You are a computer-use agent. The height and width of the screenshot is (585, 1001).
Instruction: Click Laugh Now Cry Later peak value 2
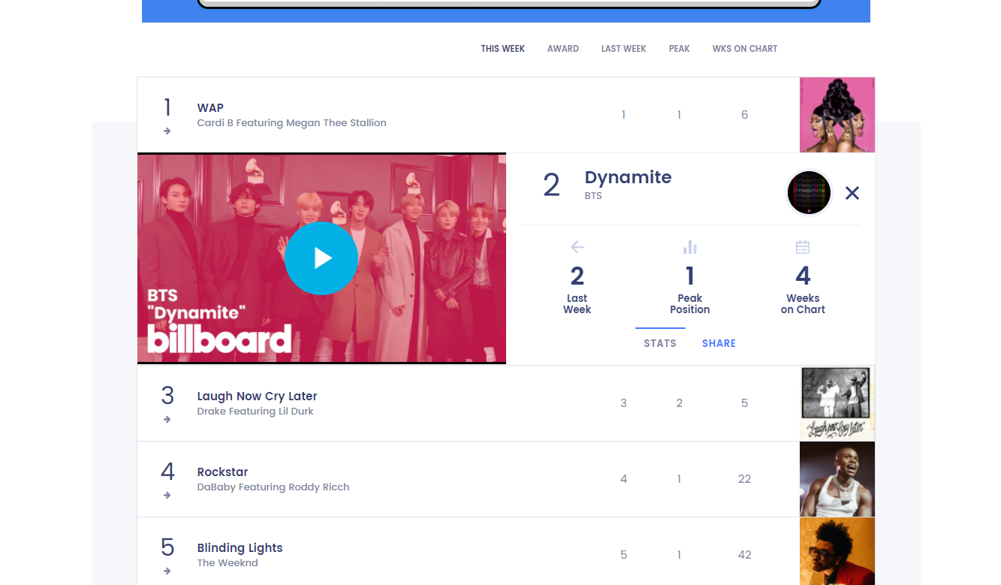point(679,403)
